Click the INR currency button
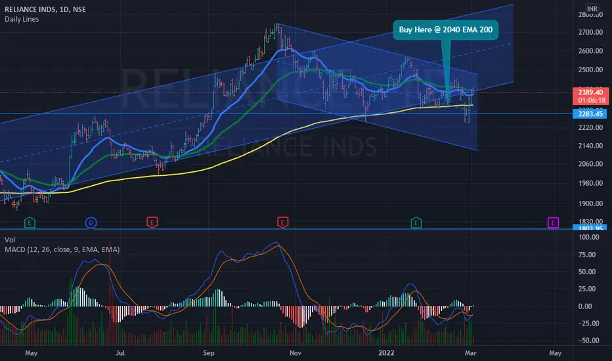Image resolution: width=612 pixels, height=361 pixels. (x=592, y=9)
